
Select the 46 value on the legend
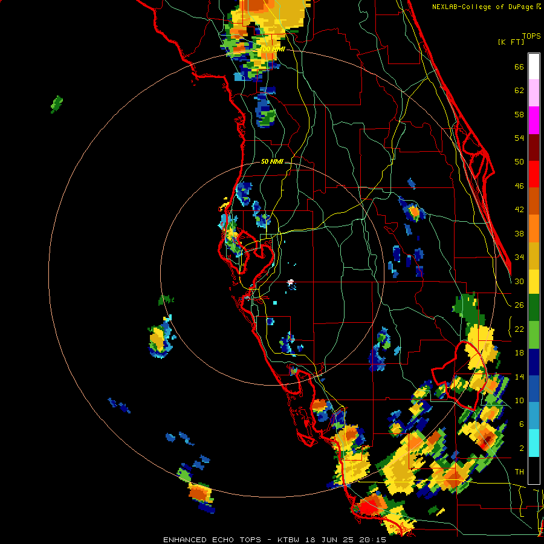(x=519, y=186)
